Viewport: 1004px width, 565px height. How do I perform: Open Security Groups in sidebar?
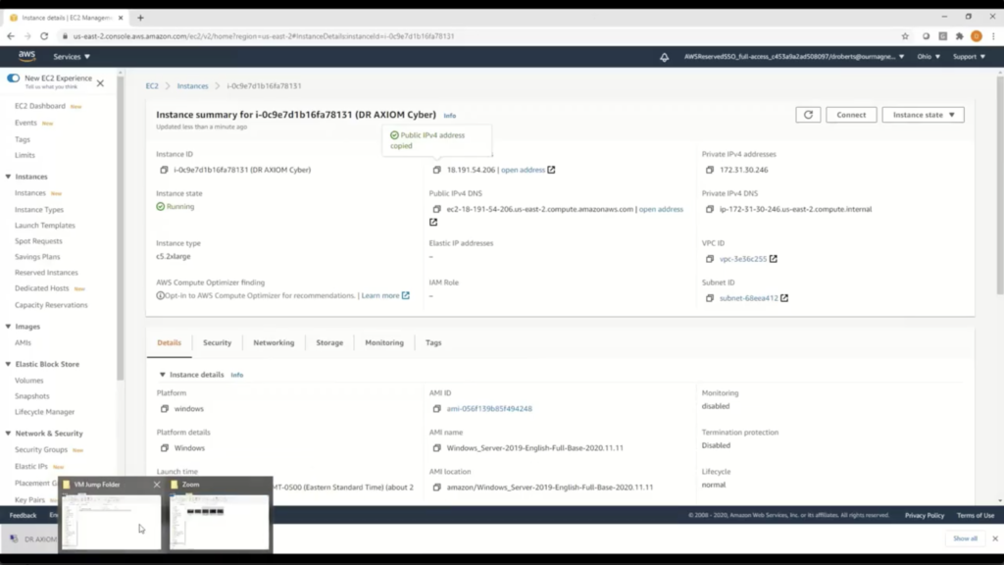[41, 449]
